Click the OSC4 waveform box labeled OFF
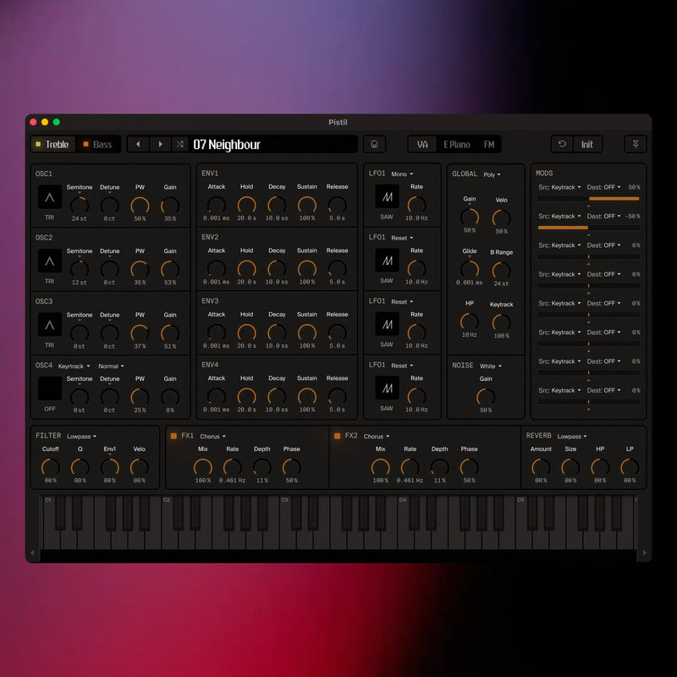Viewport: 677px width, 677px height. pos(50,388)
